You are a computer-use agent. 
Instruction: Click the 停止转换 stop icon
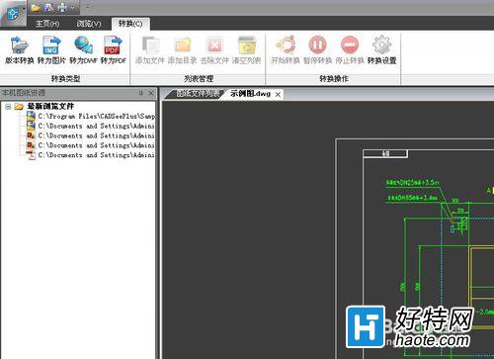pyautogui.click(x=350, y=50)
